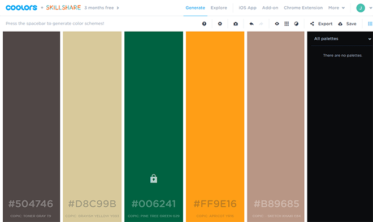Click the camera image picker icon
373x222 pixels.
click(x=236, y=24)
